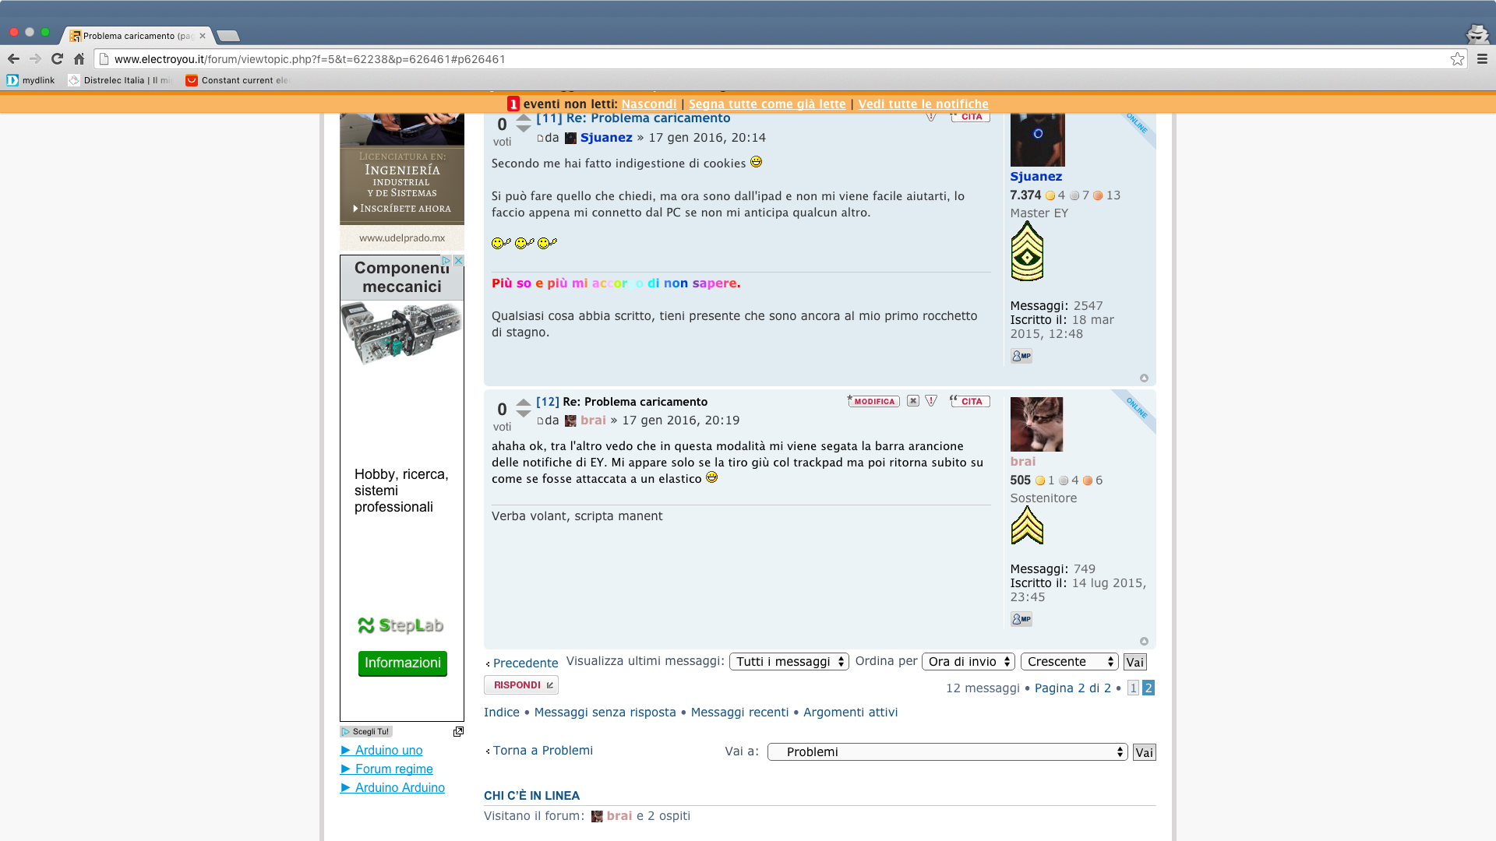Image resolution: width=1496 pixels, height=841 pixels.
Task: Click delete post X icon on post 12
Action: tap(913, 401)
